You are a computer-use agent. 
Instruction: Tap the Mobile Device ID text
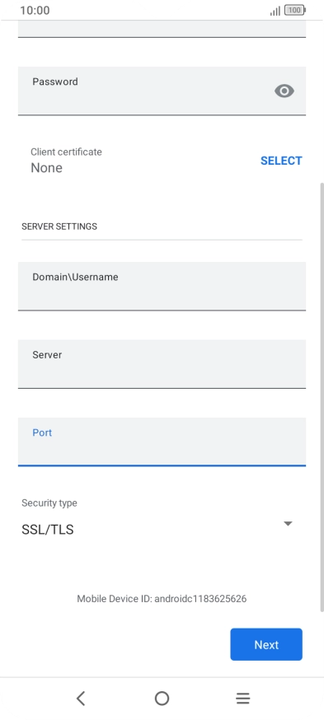pos(162,599)
